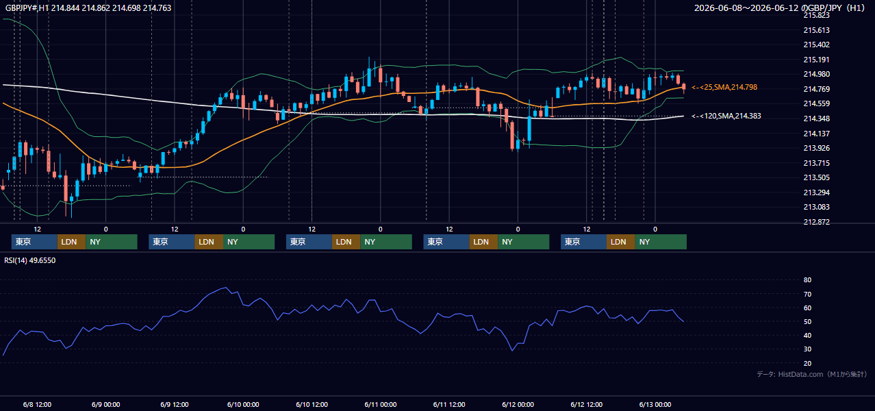
Task: Click the 6/10 00:00 date label
Action: 242,404
